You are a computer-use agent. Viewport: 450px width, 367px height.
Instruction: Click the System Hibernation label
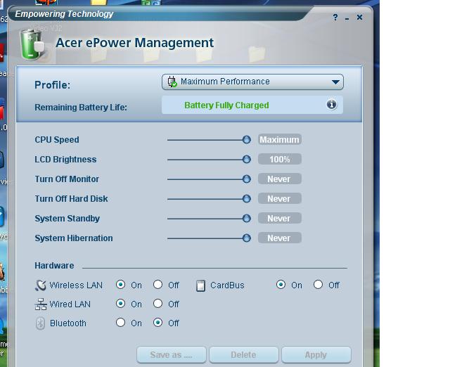73,238
